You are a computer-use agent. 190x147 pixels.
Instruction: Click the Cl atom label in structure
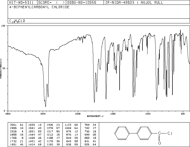tap(170, 133)
